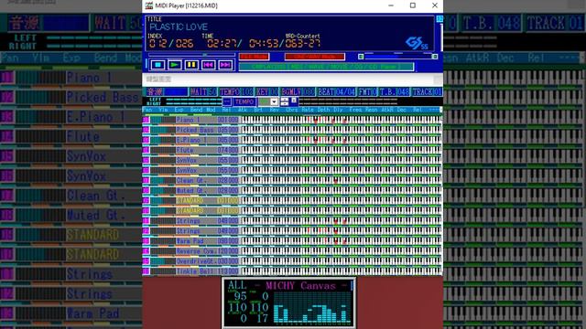This screenshot has width=586, height=329.
Task: Open the dropdown next to the TEMPO button
Action: (x=274, y=101)
